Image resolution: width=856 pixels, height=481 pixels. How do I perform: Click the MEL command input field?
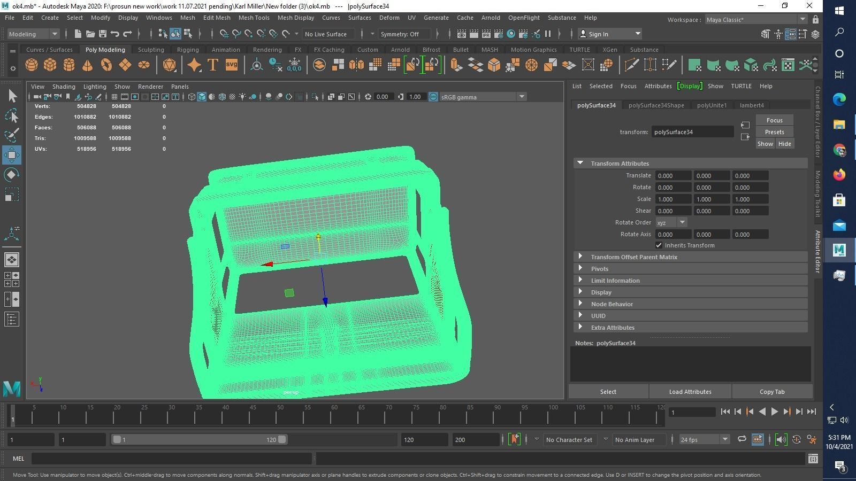(x=171, y=459)
